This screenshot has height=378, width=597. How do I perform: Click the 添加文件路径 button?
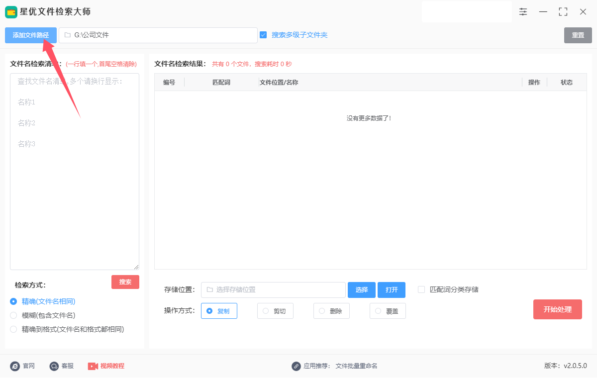tap(31, 35)
